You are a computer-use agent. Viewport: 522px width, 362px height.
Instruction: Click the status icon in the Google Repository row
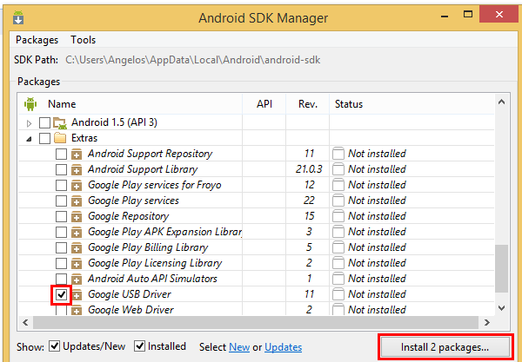tap(338, 216)
